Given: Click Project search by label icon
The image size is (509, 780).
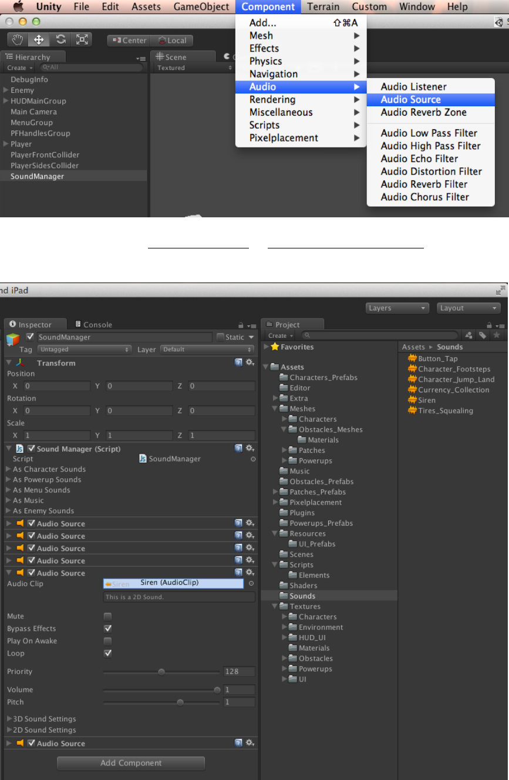Looking at the screenshot, I should tap(483, 335).
